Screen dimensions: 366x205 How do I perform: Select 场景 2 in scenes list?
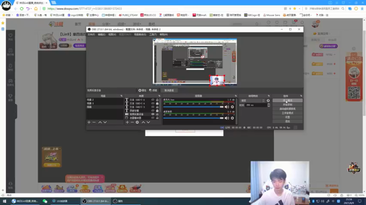click(x=105, y=100)
